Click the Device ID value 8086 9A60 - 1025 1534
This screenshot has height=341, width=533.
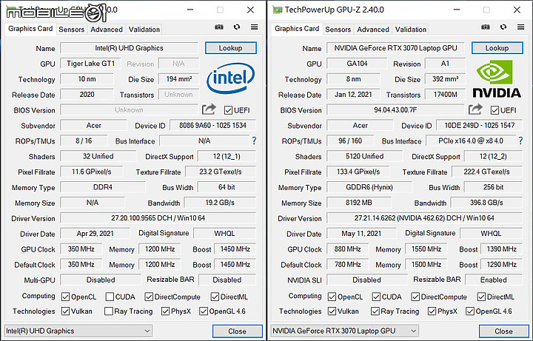[212, 125]
